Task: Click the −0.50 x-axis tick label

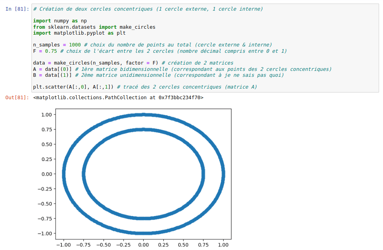Action: pyautogui.click(x=104, y=245)
